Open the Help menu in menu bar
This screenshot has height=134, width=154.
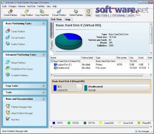point(55,6)
